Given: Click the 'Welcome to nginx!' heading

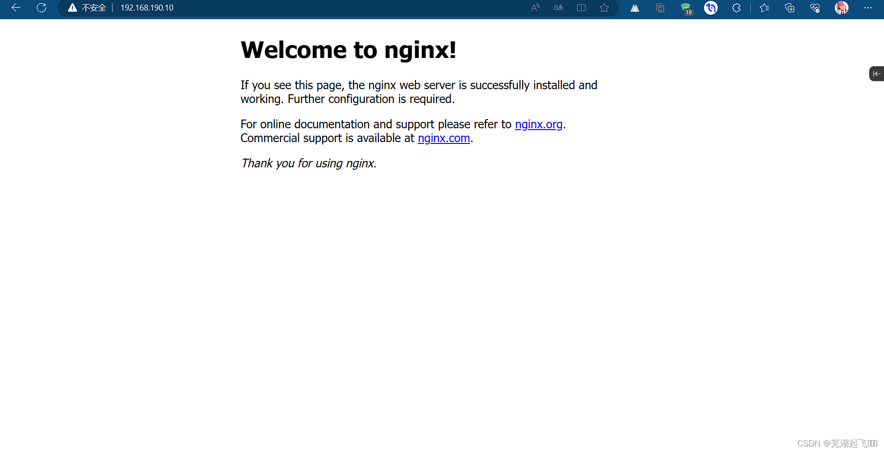Looking at the screenshot, I should click(349, 50).
